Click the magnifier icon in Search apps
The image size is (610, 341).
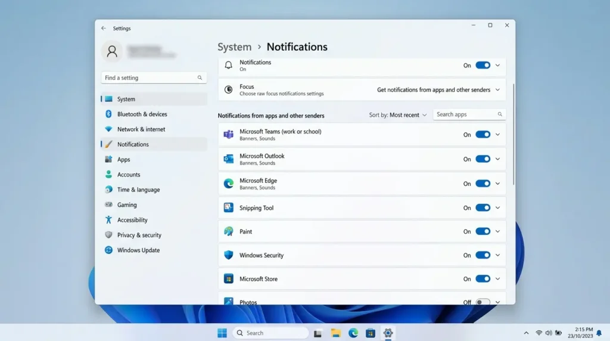pos(500,114)
